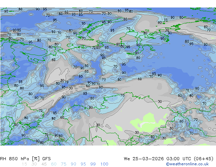Select the 'We 25-03-2026 03:00 UTC (06+45)' timestamp
This screenshot has height=167, width=216.
(169, 159)
